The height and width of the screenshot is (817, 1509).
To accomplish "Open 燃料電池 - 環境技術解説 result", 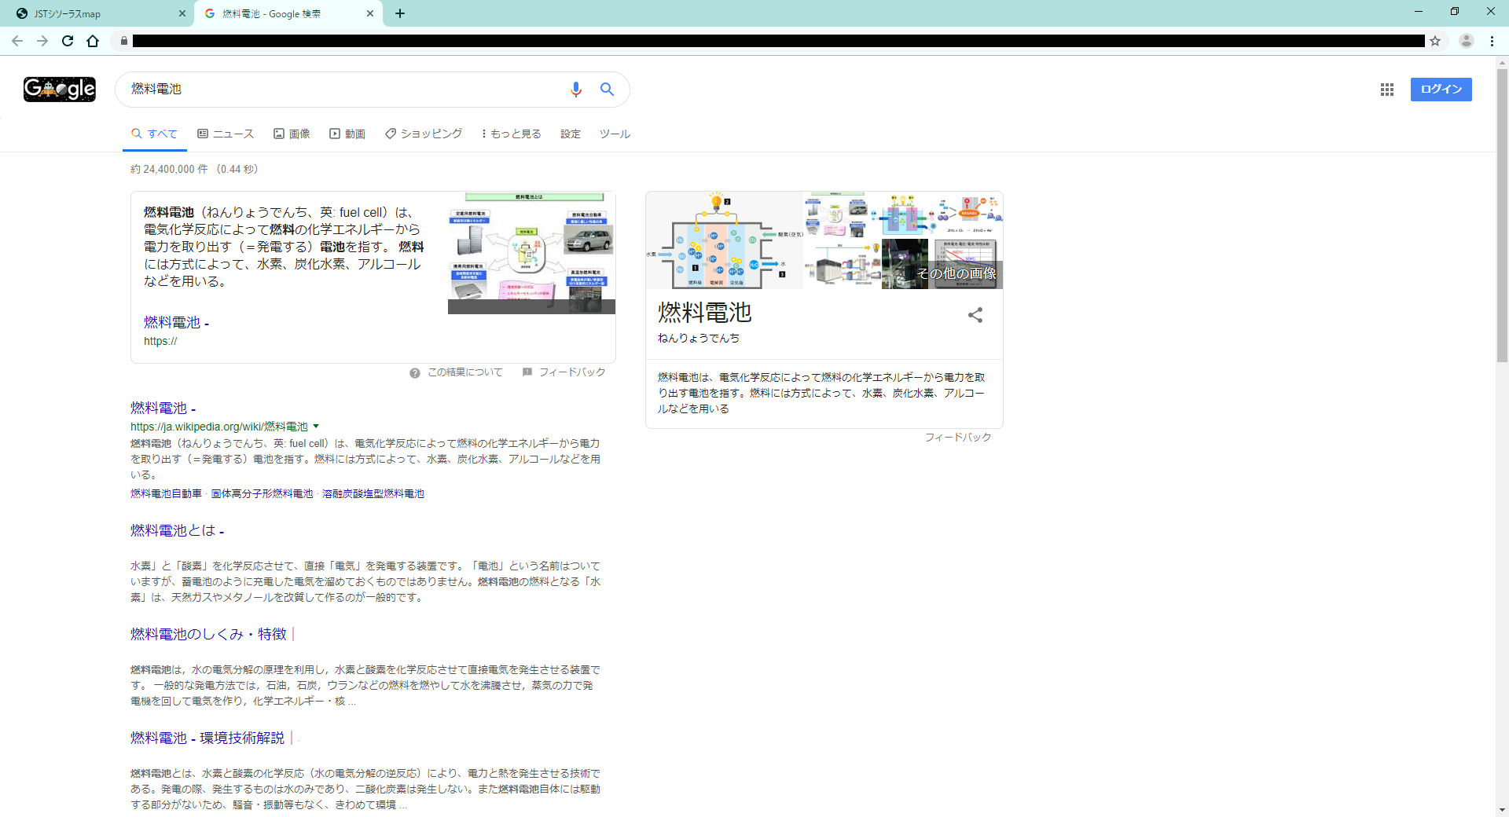I will point(207,738).
